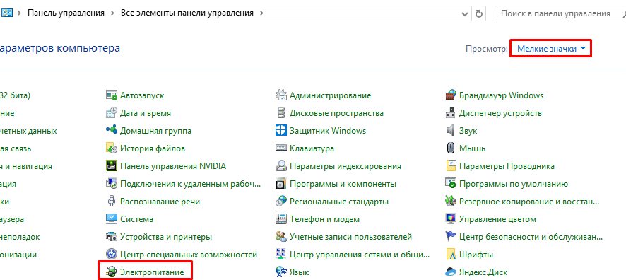This screenshot has height=280, width=626.
Task: Open the Система link
Action: coord(136,219)
